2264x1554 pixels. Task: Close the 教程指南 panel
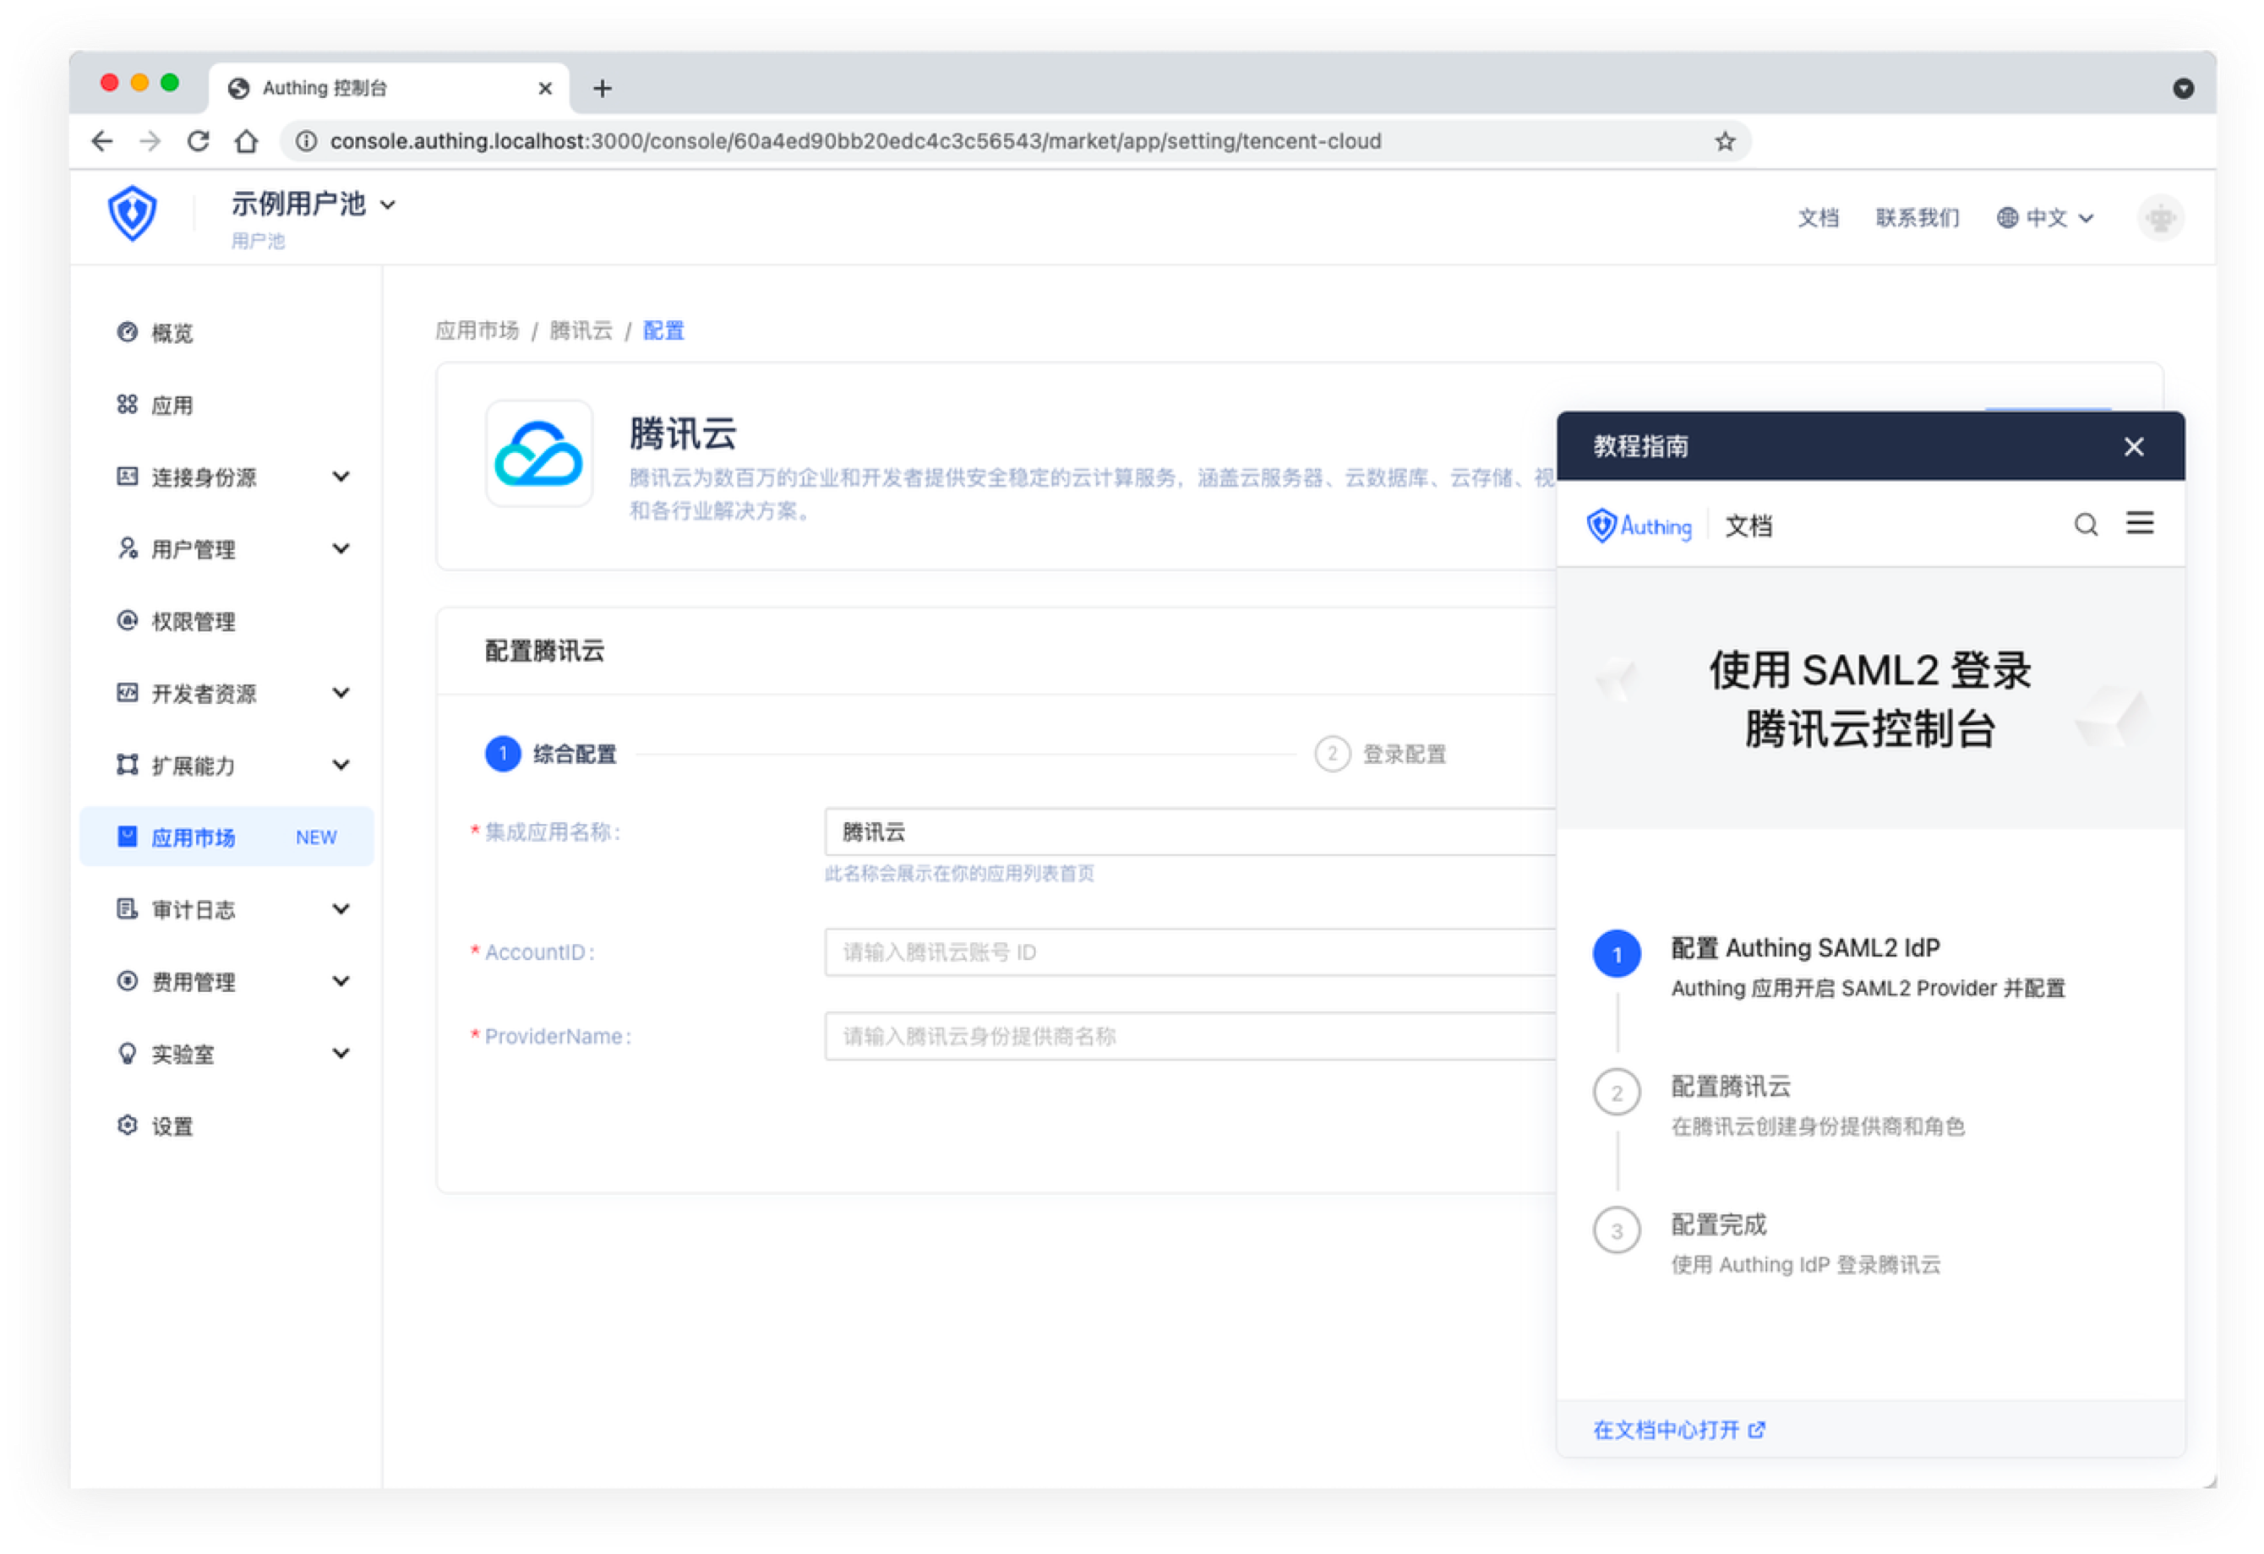point(2134,447)
